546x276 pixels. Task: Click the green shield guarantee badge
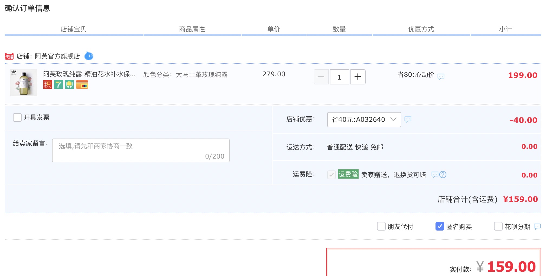69,84
